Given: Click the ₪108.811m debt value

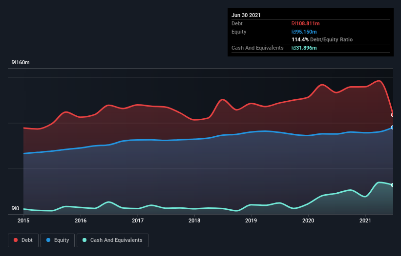Looking at the screenshot, I should 306,23.
